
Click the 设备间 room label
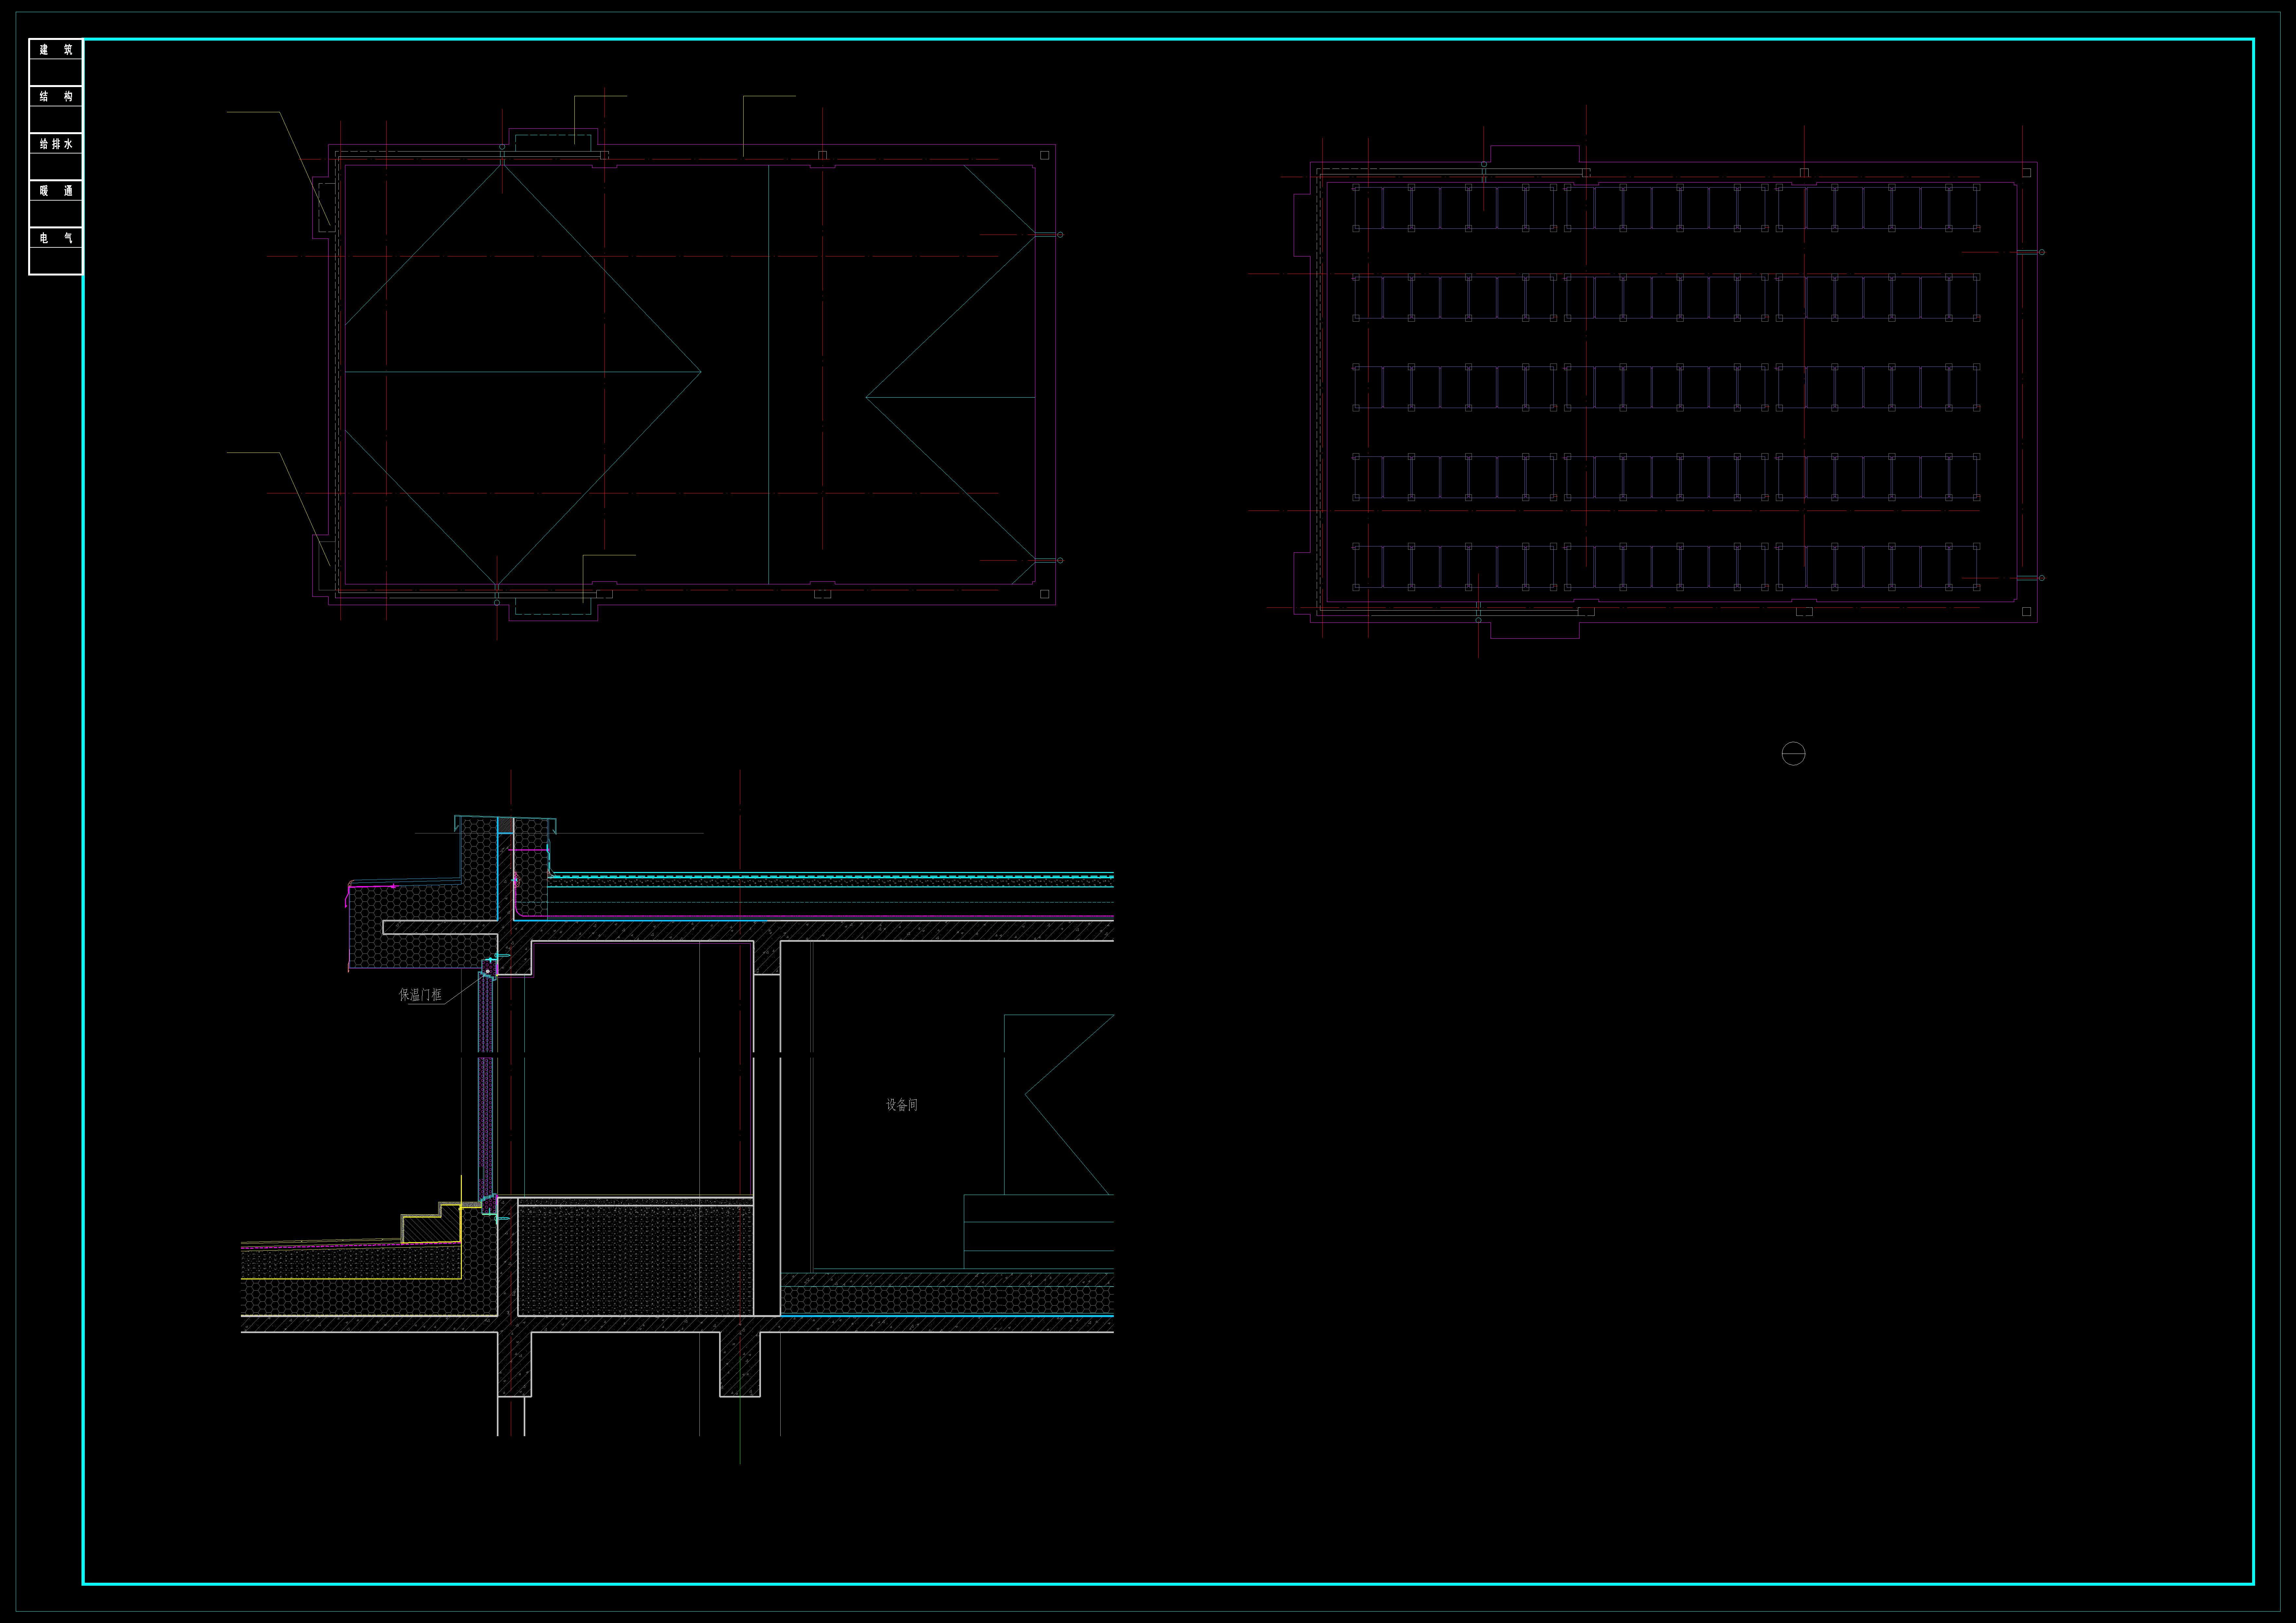point(902,1105)
